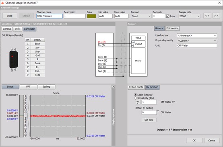This screenshot has width=223, height=147.
Task: Select the Sensitivity (1/k) radio button
Action: coord(135,98)
